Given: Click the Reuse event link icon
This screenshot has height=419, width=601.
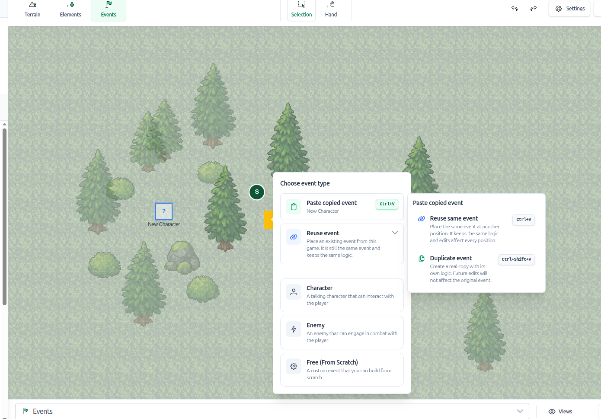Looking at the screenshot, I should point(294,237).
